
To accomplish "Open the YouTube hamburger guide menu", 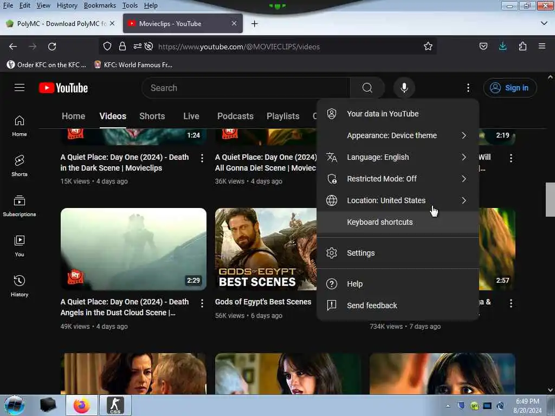I will (20, 87).
